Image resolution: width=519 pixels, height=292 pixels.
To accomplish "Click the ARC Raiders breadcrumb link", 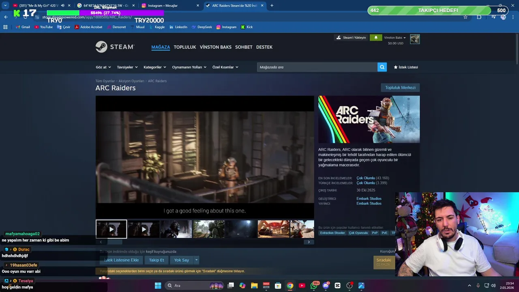I will 157,81.
